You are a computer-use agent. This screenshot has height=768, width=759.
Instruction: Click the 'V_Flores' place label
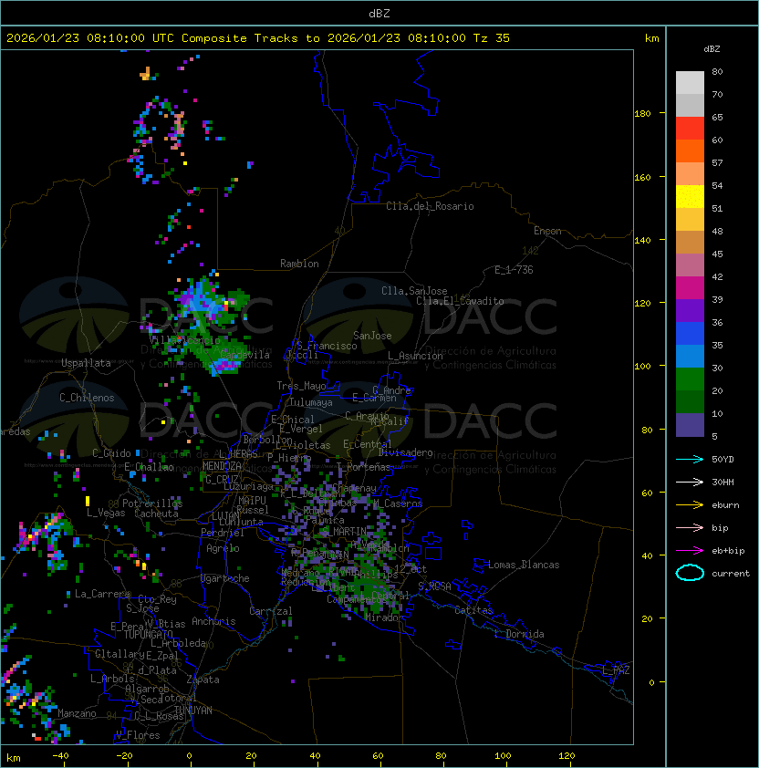tap(138, 735)
